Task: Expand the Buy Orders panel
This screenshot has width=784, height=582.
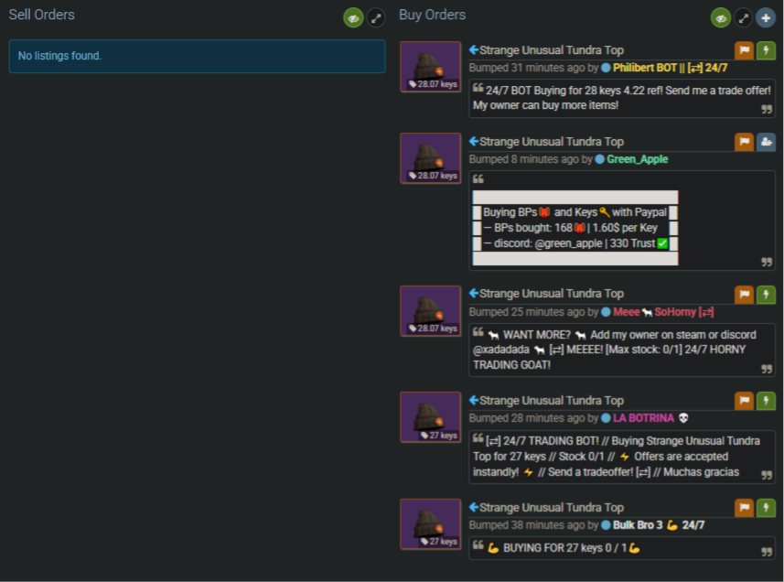Action: (744, 18)
